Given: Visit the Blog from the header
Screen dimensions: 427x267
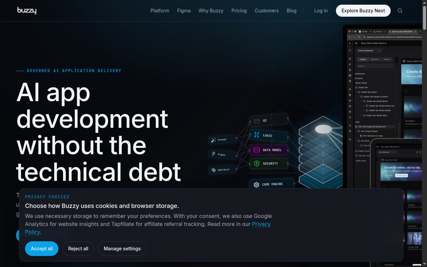Looking at the screenshot, I should click(x=292, y=11).
